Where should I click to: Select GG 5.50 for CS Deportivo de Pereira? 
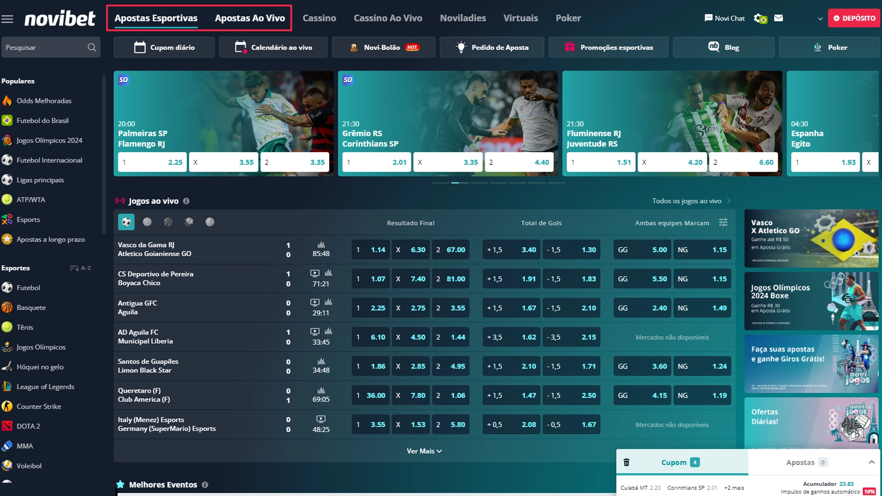coord(642,279)
